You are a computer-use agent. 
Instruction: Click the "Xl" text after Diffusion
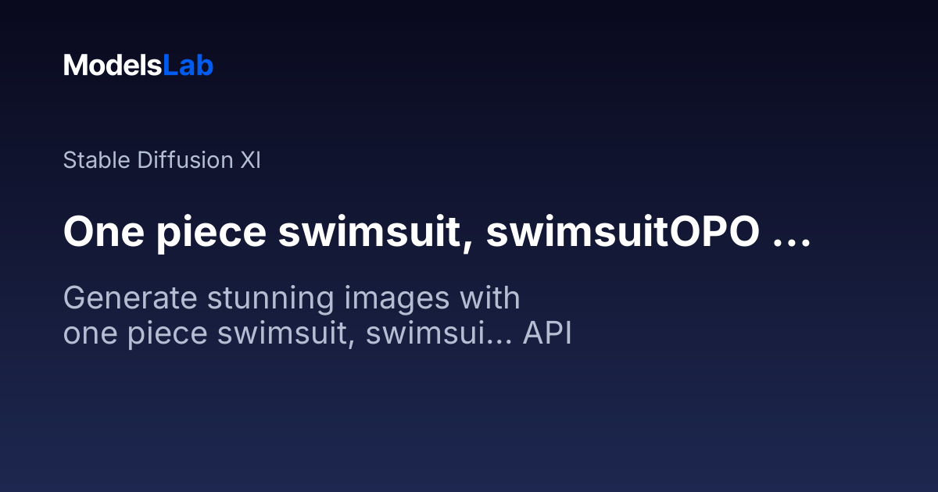click(250, 160)
